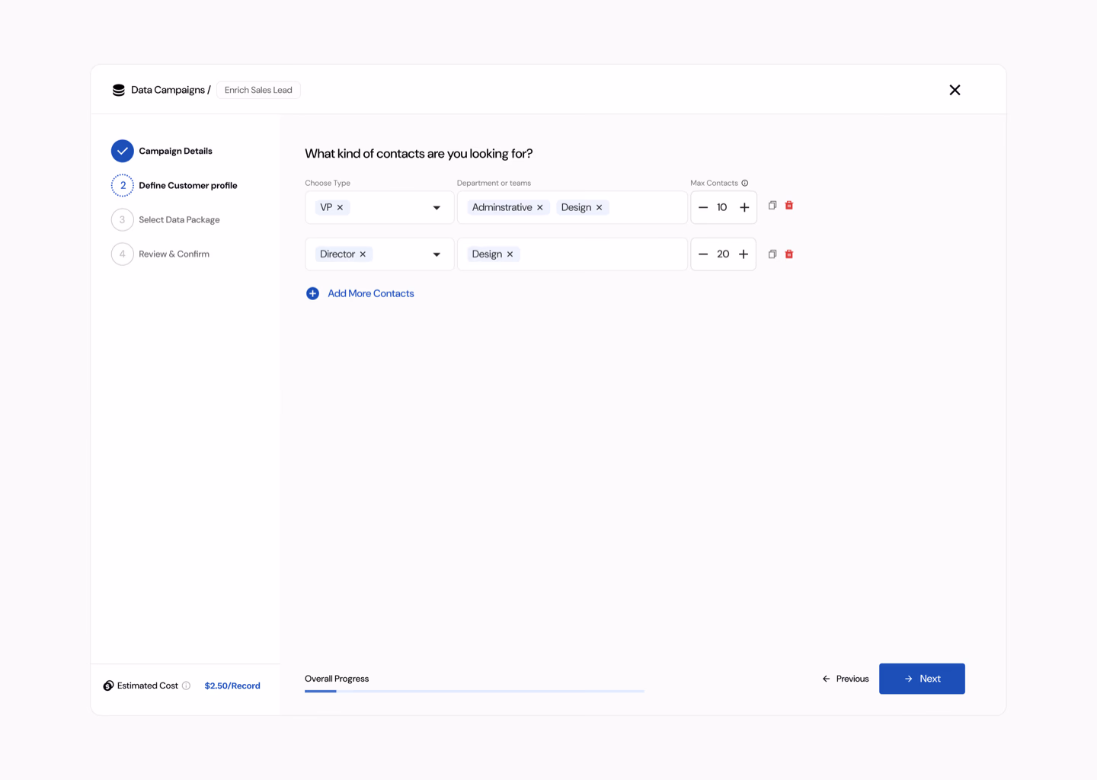
Task: Delete the VP contact row with trash icon
Action: coord(789,205)
